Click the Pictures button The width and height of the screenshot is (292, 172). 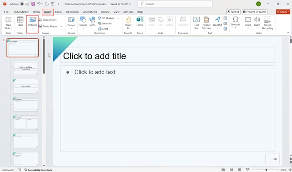coord(32,23)
